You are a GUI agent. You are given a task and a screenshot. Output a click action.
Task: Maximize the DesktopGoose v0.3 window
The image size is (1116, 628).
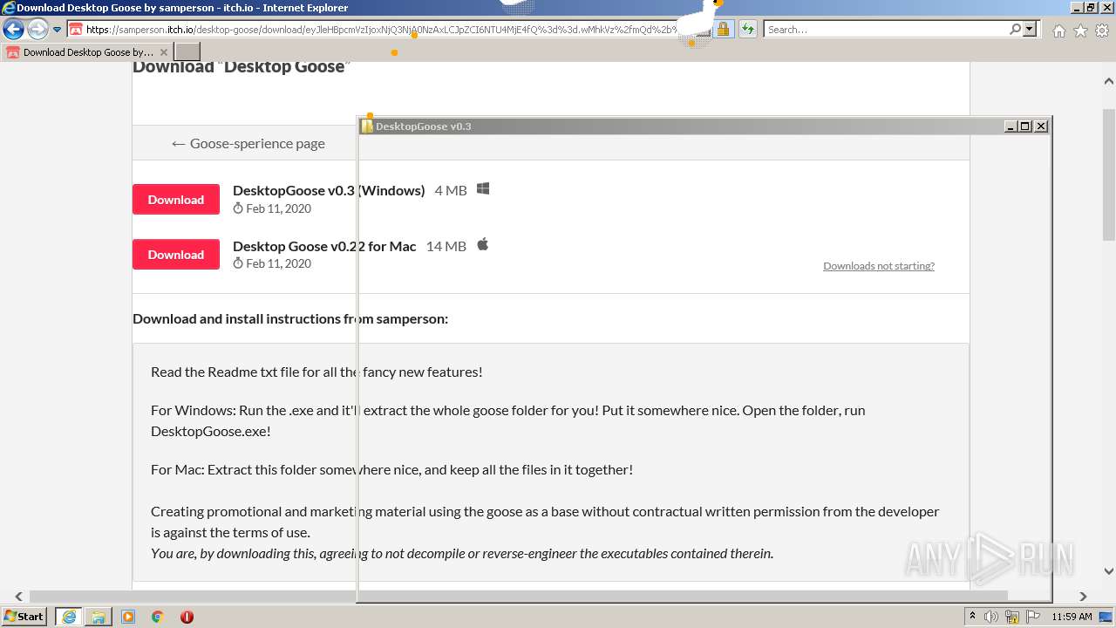[1025, 126]
